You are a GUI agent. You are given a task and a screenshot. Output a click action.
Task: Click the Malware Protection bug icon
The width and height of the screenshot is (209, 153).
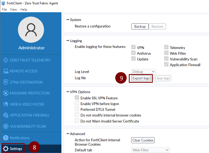point(6,93)
